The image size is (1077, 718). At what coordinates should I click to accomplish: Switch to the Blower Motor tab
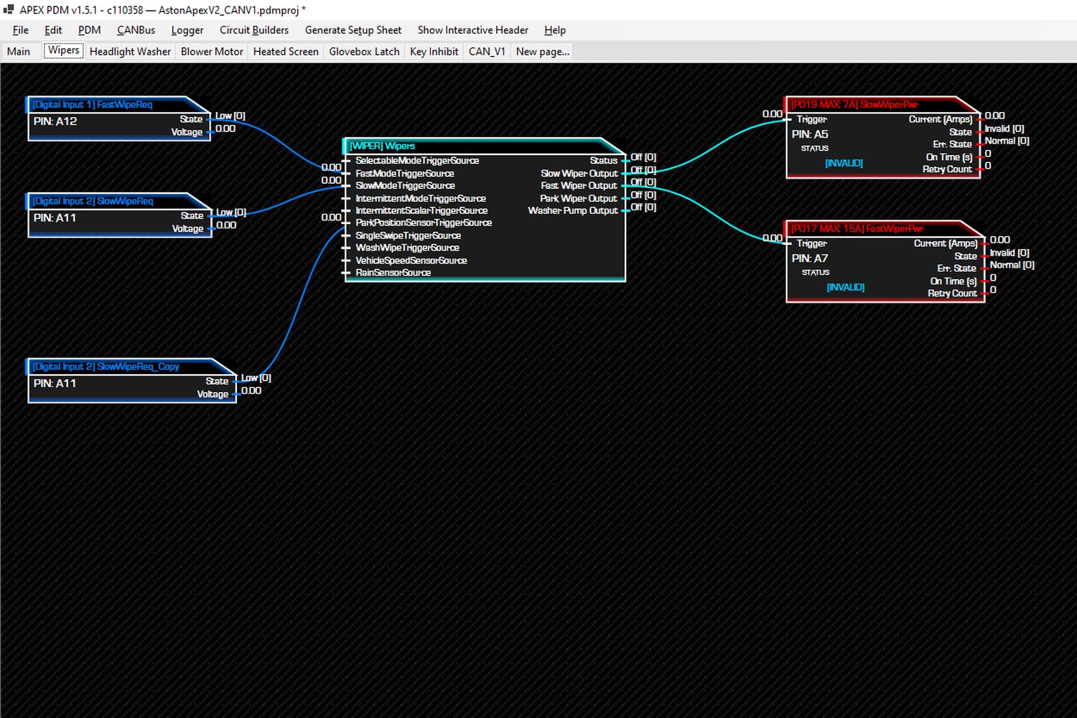pos(212,52)
